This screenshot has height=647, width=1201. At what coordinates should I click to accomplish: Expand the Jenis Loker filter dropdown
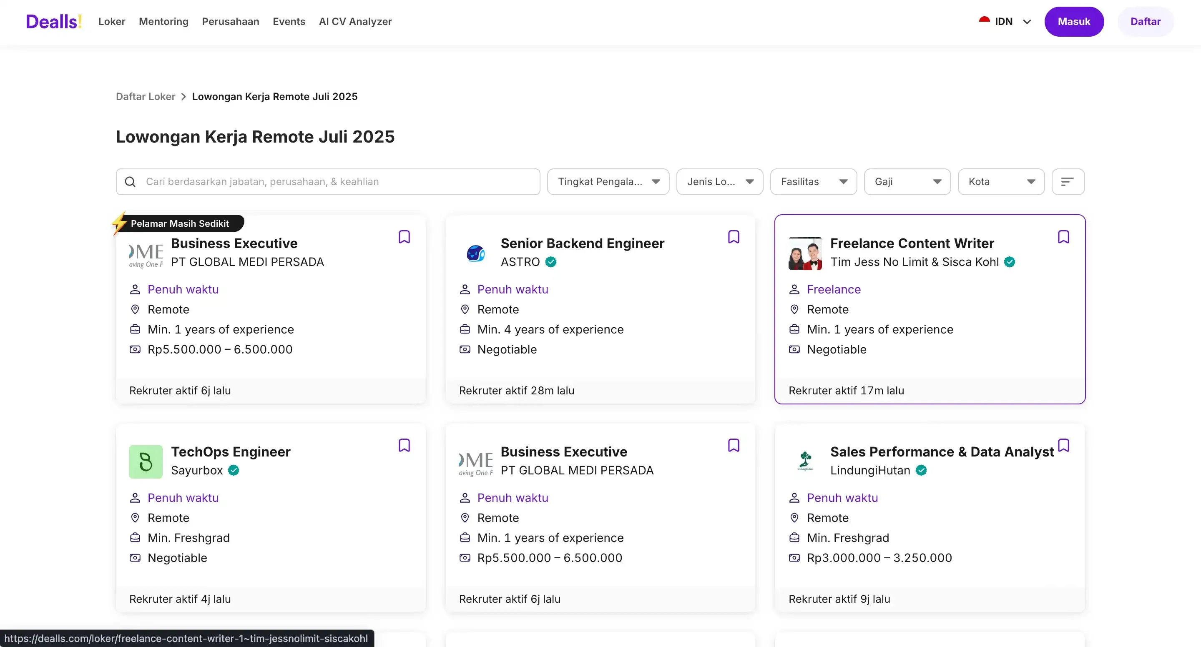[719, 182]
